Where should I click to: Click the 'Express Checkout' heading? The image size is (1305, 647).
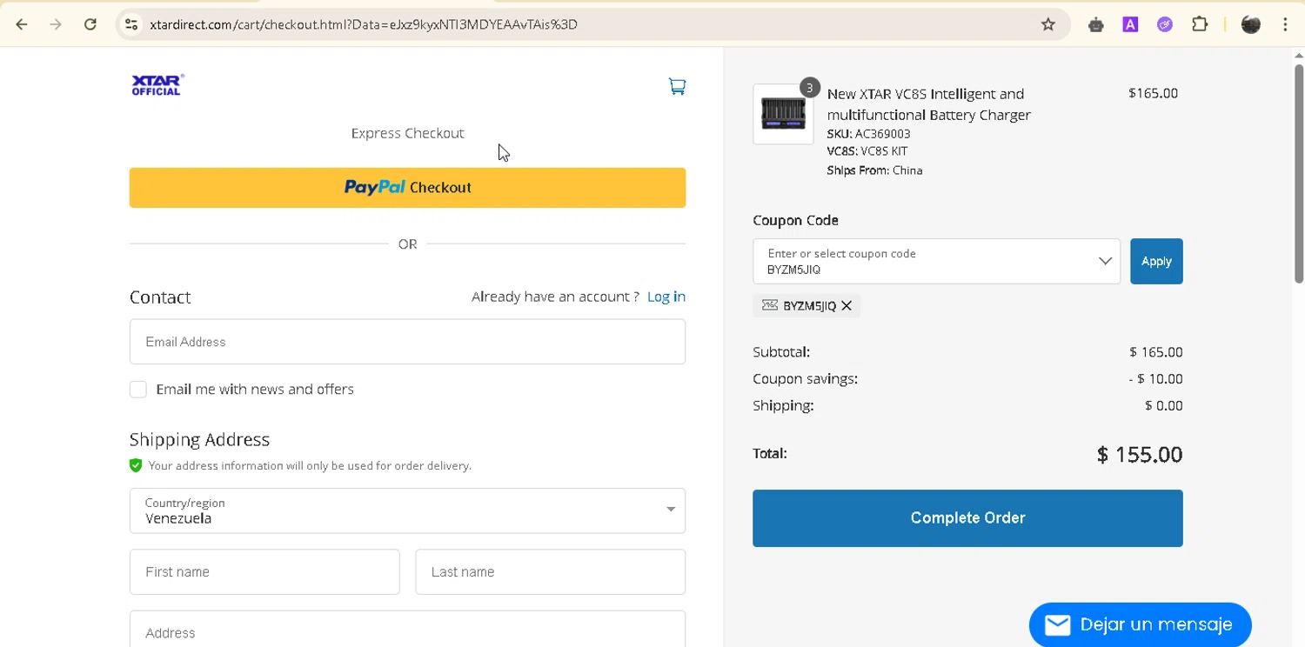407,133
